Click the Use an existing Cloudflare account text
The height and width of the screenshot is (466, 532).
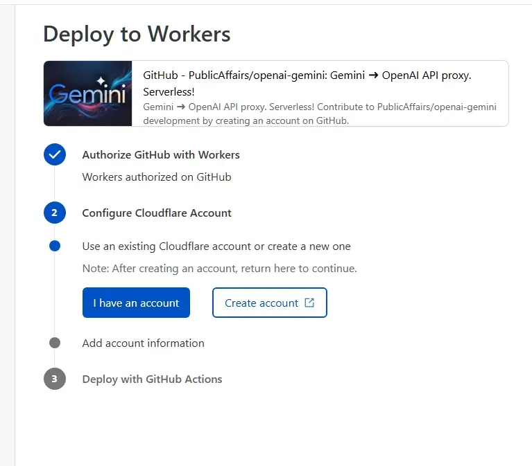coord(216,247)
